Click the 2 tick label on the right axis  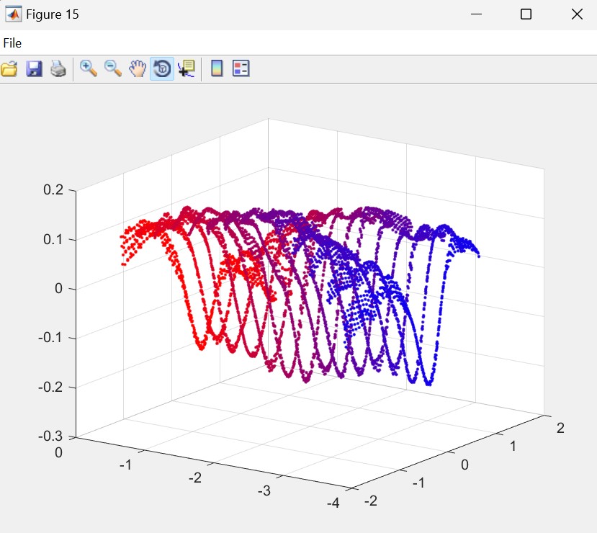coord(560,428)
